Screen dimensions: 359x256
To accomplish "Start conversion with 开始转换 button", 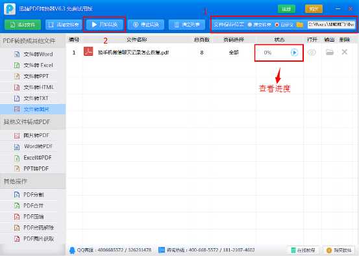I will [105, 25].
